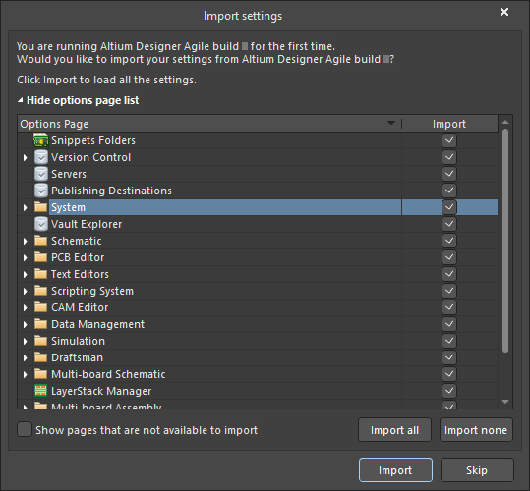This screenshot has height=491, width=530.
Task: Click the scrollbar up arrow
Action: (505, 122)
